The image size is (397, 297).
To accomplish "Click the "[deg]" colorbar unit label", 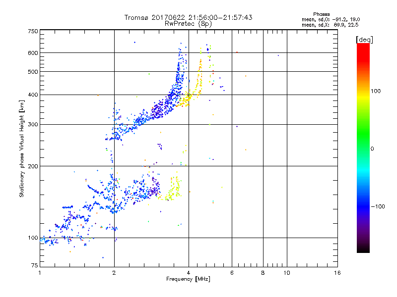I will 364,40.
